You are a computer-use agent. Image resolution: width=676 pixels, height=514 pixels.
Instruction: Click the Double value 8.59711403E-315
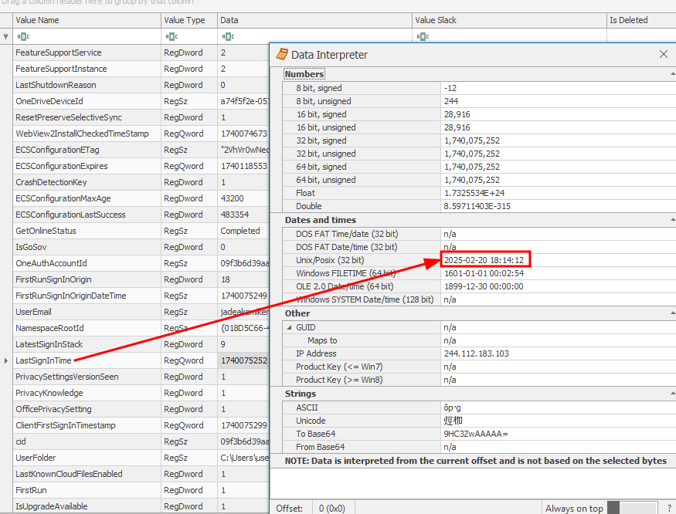point(477,206)
